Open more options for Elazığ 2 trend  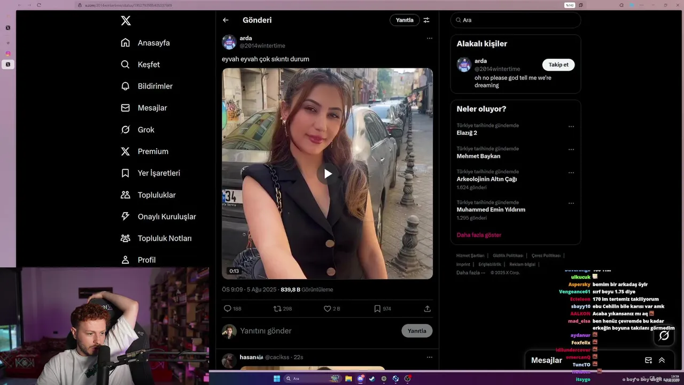click(571, 127)
